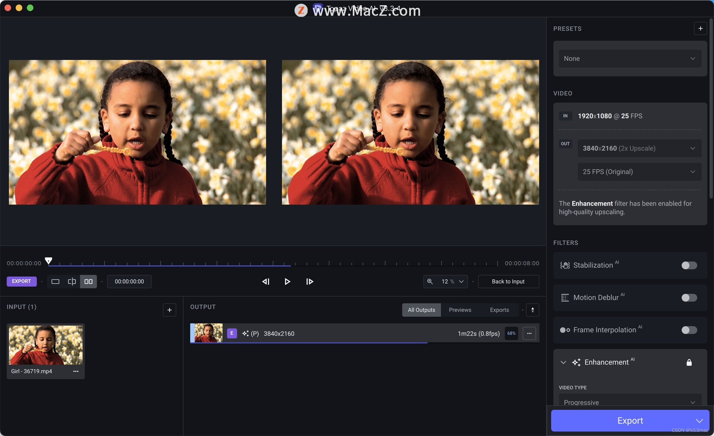Click the Back to Input button
Viewport: 714px width, 436px height.
[508, 281]
